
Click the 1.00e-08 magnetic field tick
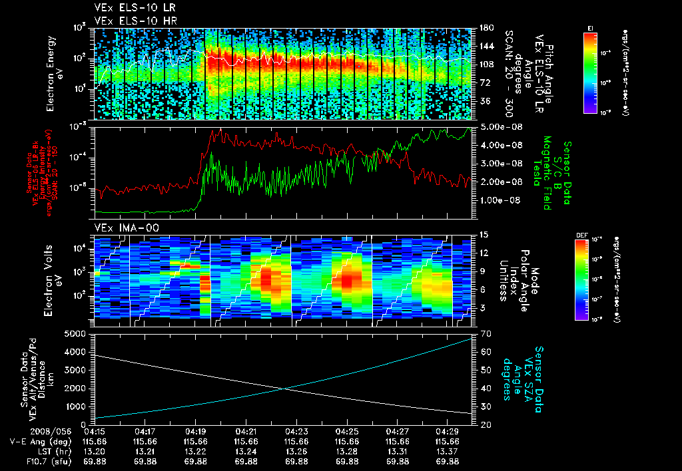tap(501, 200)
